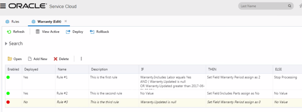Close the Warranty (Edit) tab
This screenshot has height=112, width=302.
[66, 21]
